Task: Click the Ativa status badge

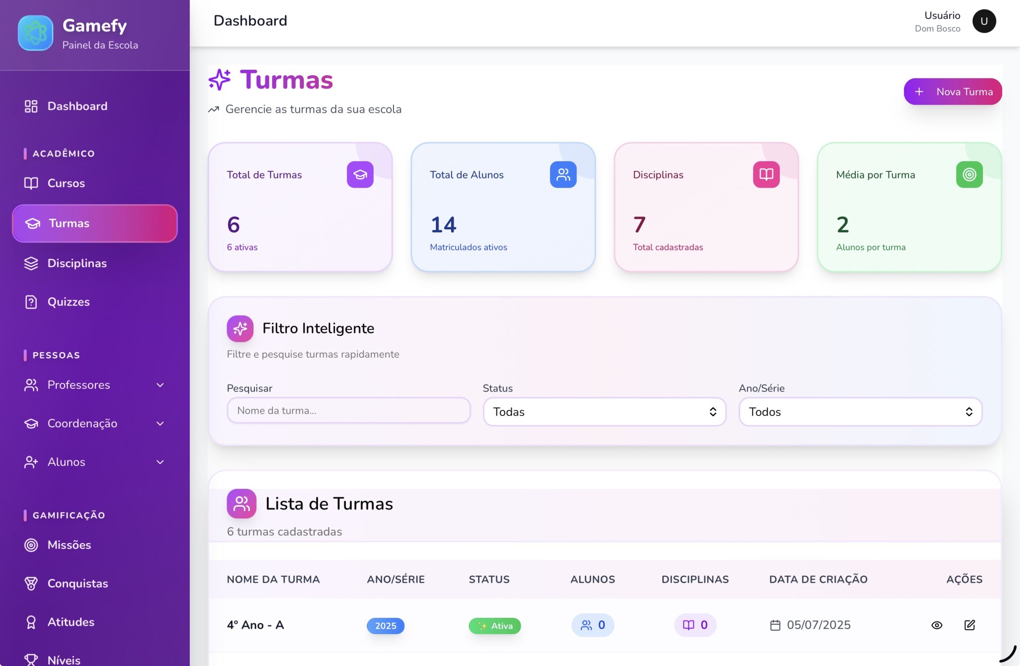Action: click(x=494, y=626)
